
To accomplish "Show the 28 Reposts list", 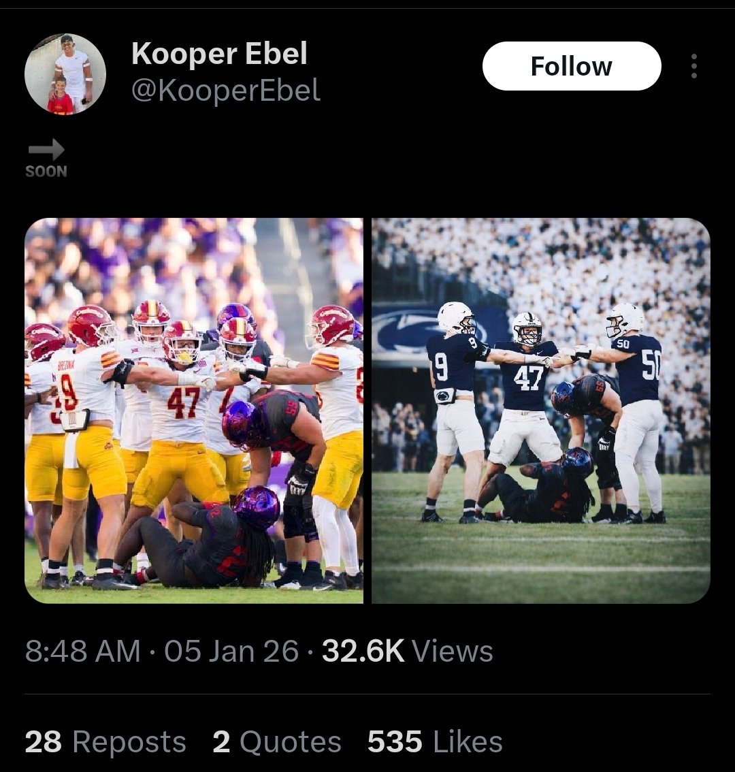I will (105, 741).
